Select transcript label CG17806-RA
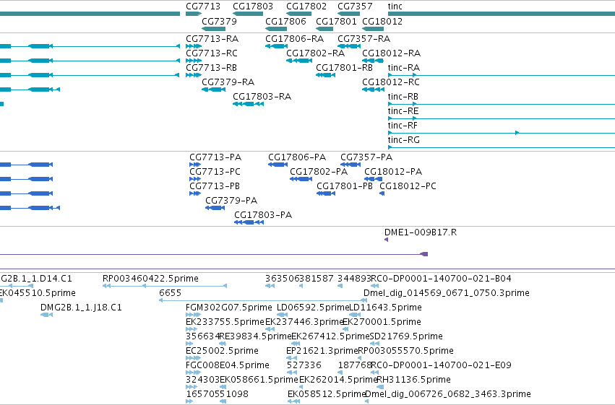This screenshot has height=405, width=615. pos(295,39)
